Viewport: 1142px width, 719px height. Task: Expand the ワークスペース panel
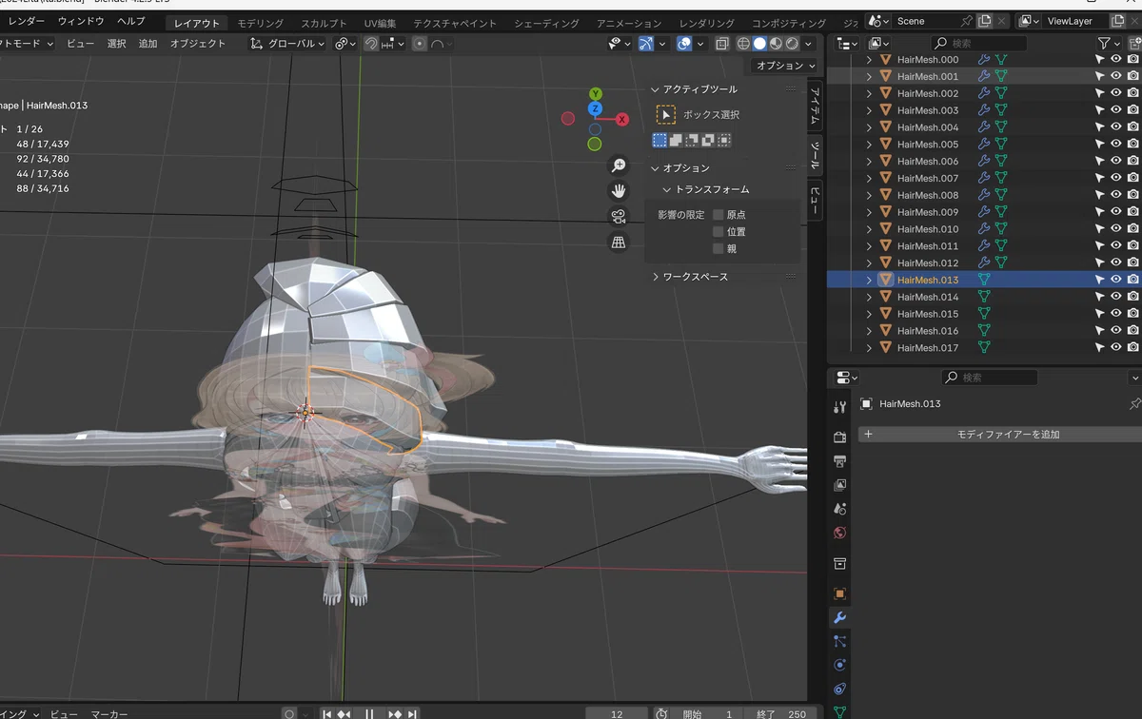(655, 277)
